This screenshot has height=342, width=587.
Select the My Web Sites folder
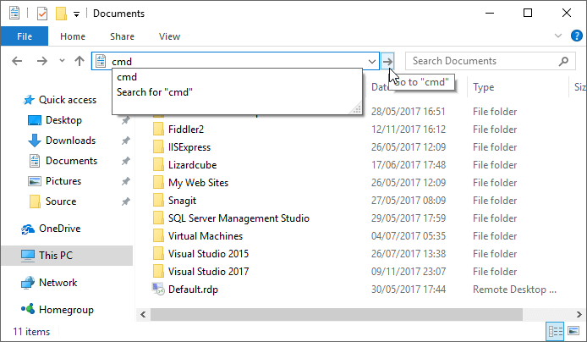pos(198,183)
